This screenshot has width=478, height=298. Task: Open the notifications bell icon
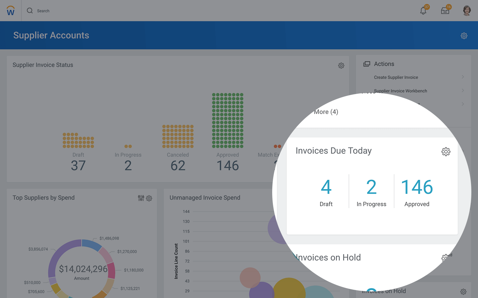point(423,11)
